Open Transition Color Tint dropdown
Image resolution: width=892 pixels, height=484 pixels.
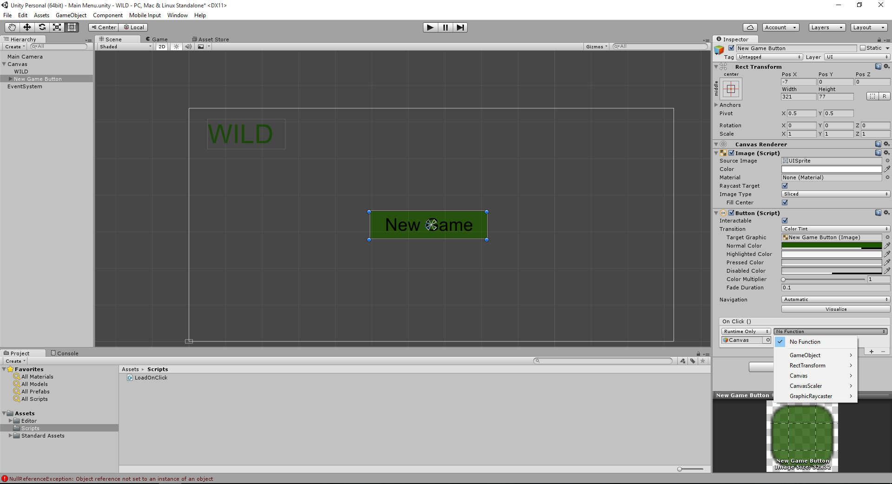coord(836,229)
